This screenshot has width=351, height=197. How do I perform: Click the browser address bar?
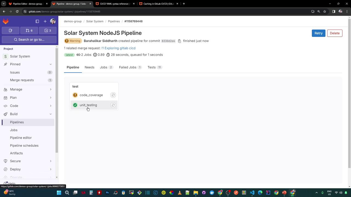click(167, 11)
